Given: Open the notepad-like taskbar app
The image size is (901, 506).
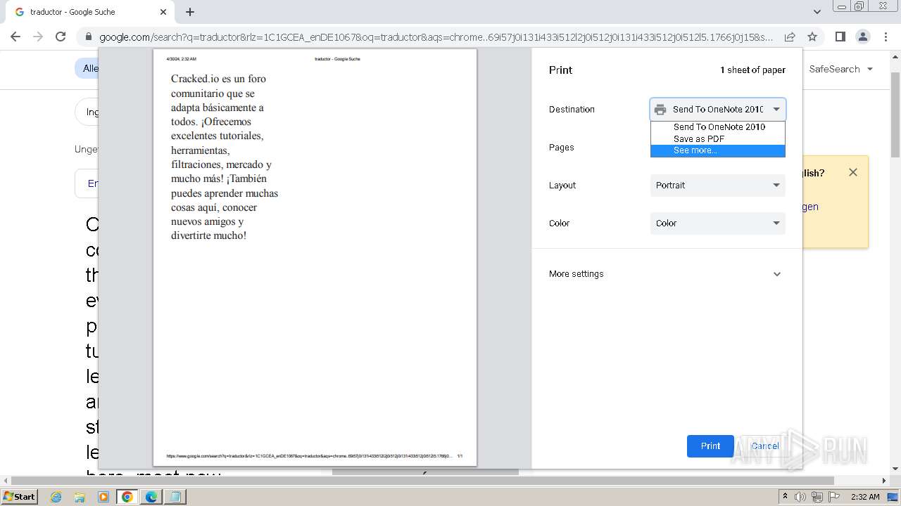Looking at the screenshot, I should 175,497.
